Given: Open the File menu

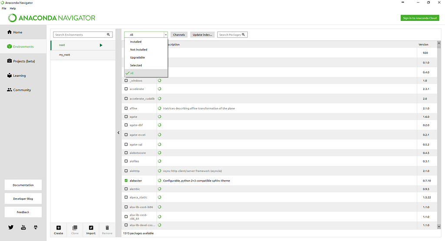Looking at the screenshot, I should pyautogui.click(x=4, y=8).
